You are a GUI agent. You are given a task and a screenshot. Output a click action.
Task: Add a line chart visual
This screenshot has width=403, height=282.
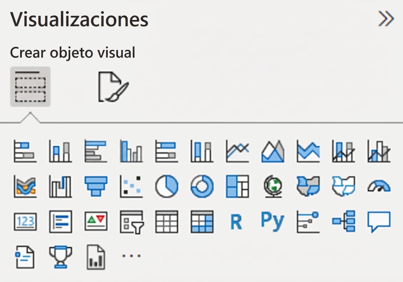pos(237,151)
